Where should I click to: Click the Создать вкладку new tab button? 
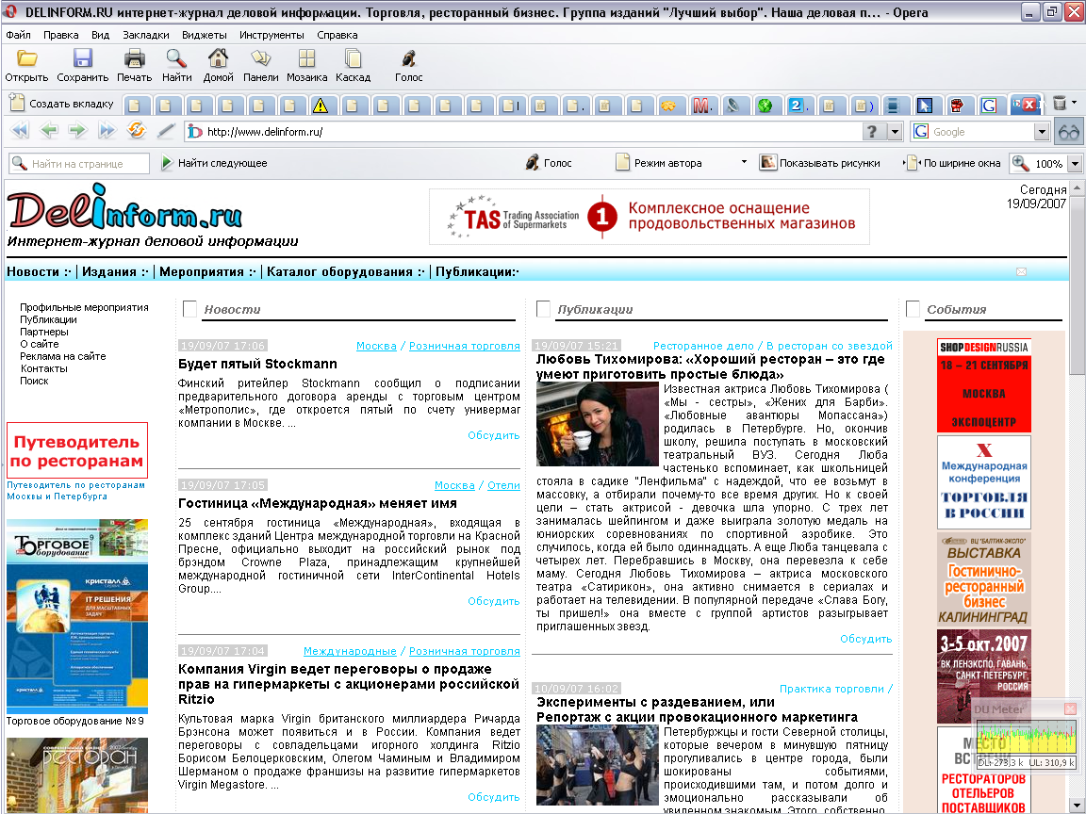[x=62, y=104]
